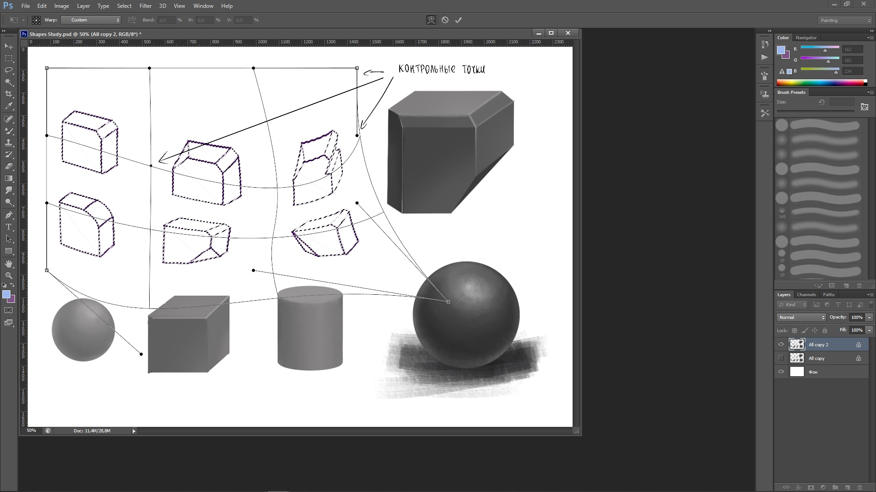
Task: Select the Zoom tool
Action: 9,276
